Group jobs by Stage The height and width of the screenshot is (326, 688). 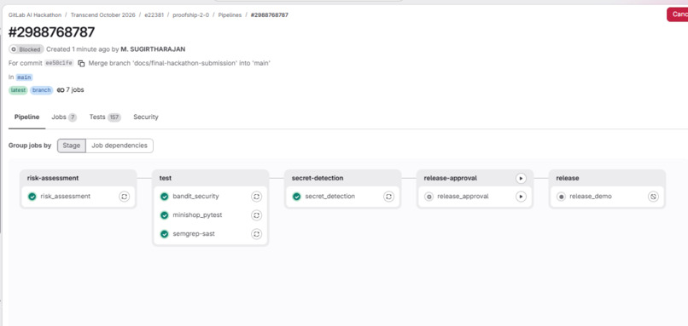pos(72,146)
